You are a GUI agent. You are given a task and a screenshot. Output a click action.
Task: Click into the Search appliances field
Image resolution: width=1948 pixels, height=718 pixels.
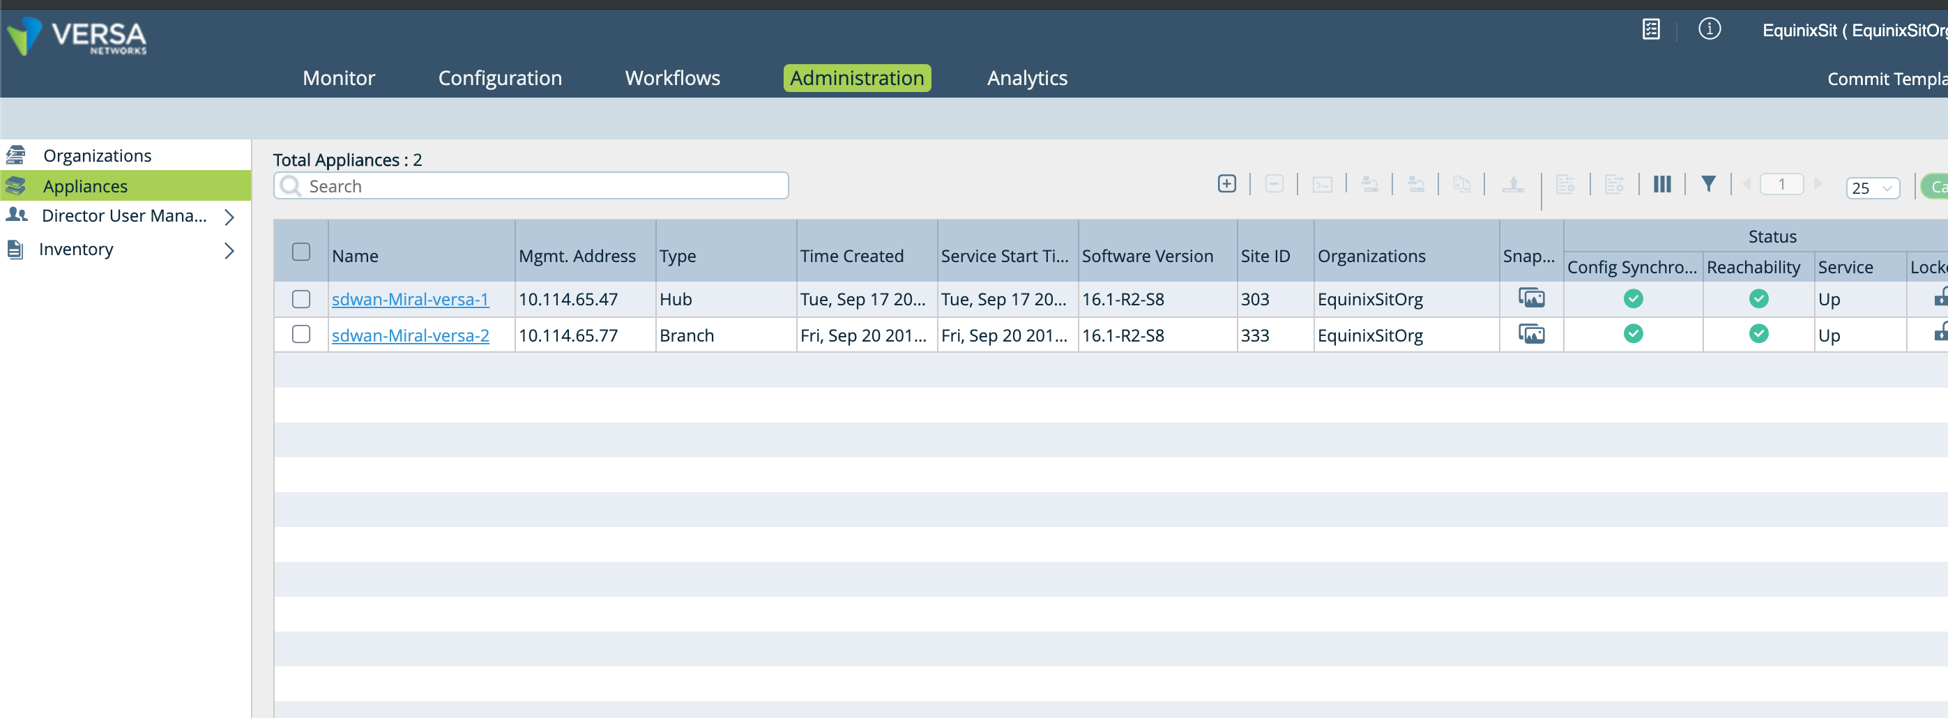tap(531, 186)
